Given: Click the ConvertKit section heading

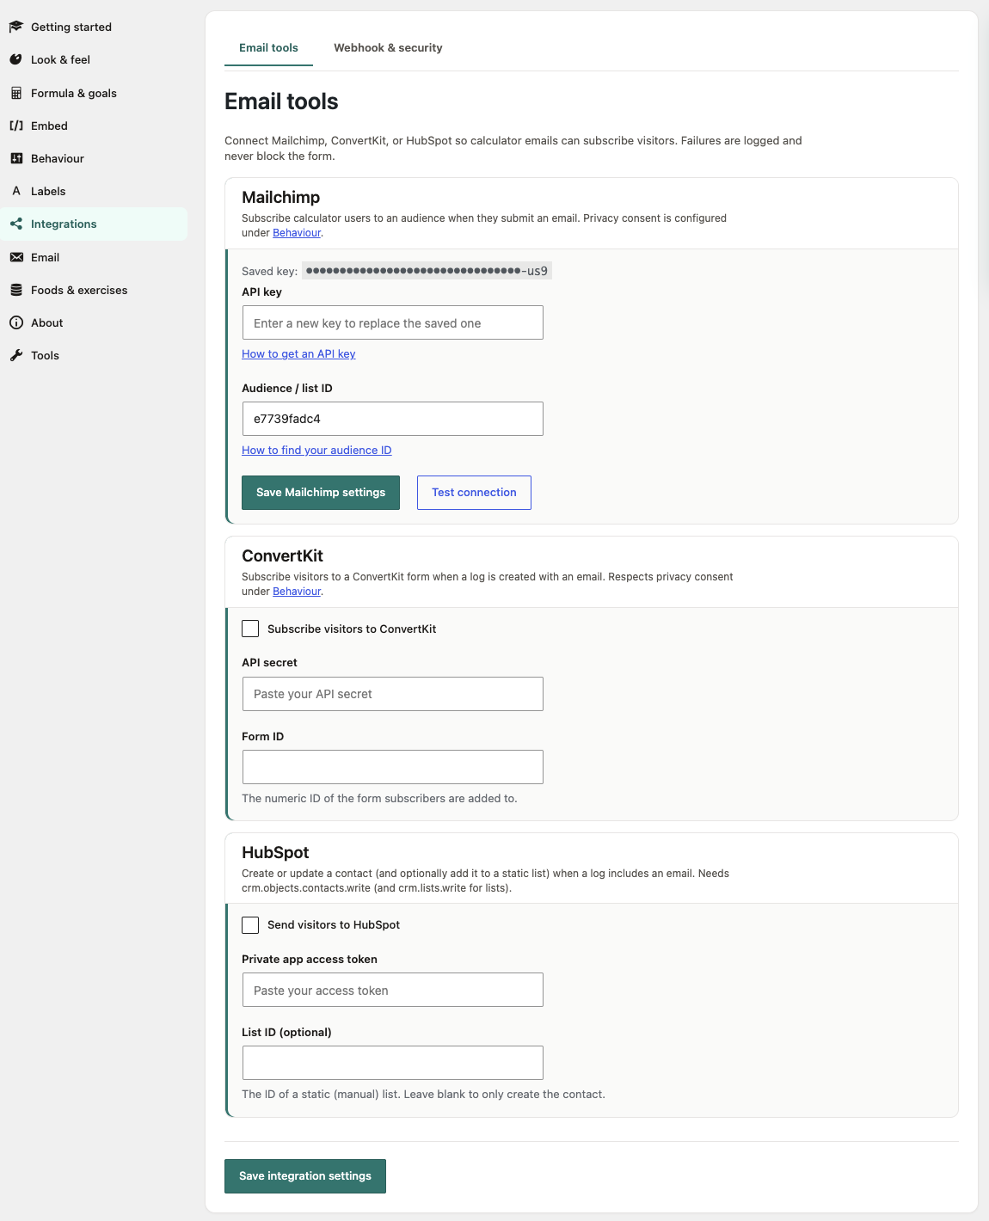Looking at the screenshot, I should (283, 555).
